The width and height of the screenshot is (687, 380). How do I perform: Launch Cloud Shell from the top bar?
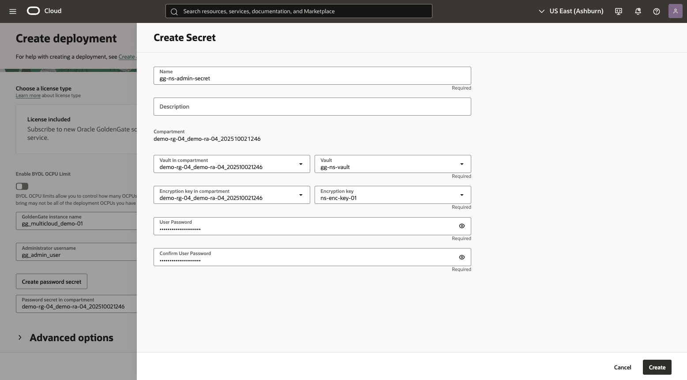(x=618, y=11)
